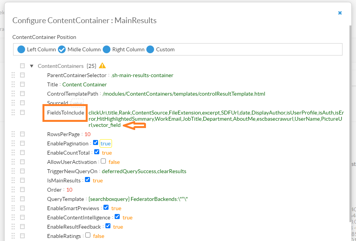The height and width of the screenshot is (241, 356).
Task: Click the square action icon beside QueryTemplate
Action: tap(22, 199)
